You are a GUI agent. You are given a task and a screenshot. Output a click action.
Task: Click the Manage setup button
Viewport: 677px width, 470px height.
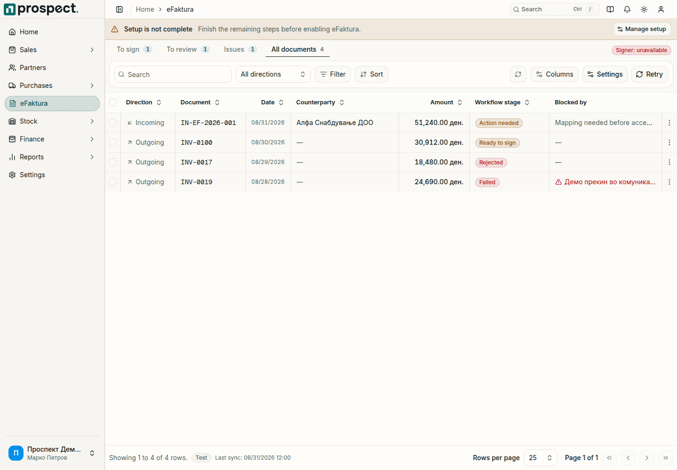pos(642,29)
